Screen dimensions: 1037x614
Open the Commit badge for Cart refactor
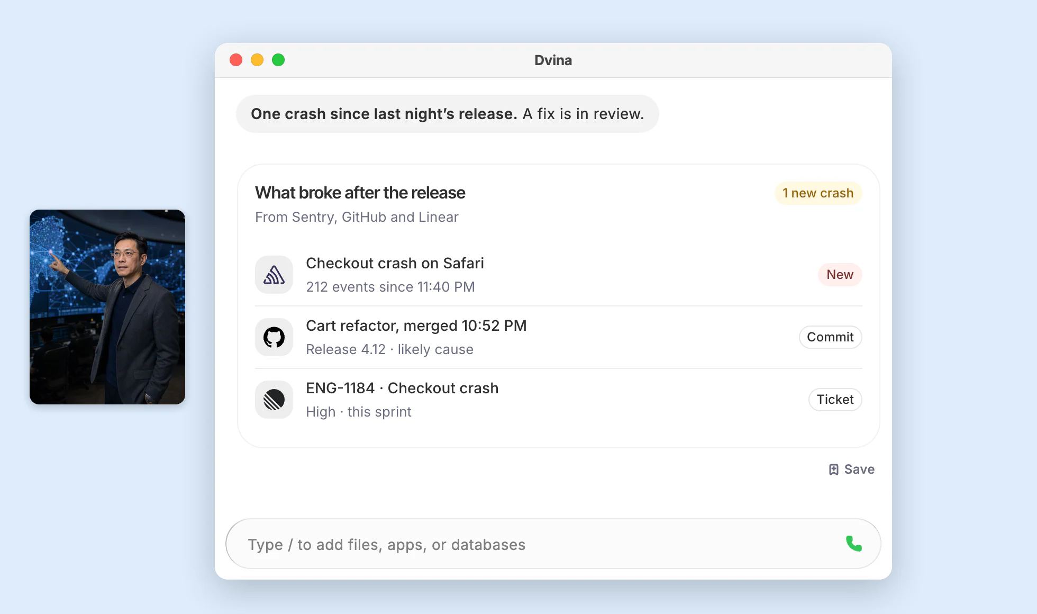pos(830,337)
